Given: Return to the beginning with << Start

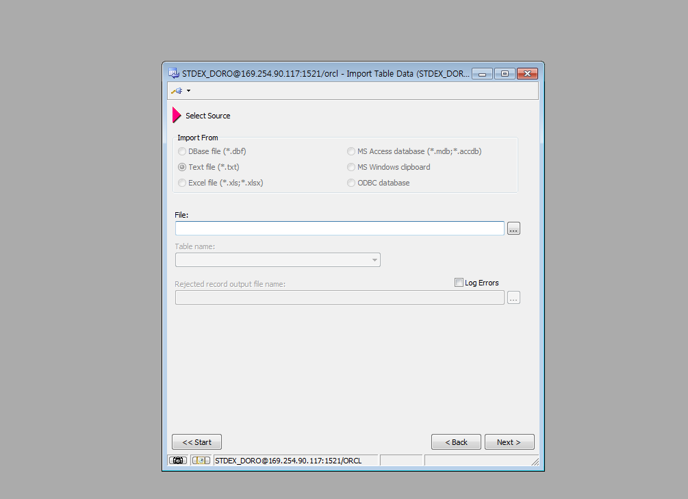Looking at the screenshot, I should coord(196,442).
